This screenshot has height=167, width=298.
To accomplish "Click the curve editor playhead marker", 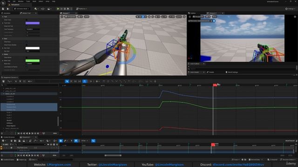I will coord(215,85).
